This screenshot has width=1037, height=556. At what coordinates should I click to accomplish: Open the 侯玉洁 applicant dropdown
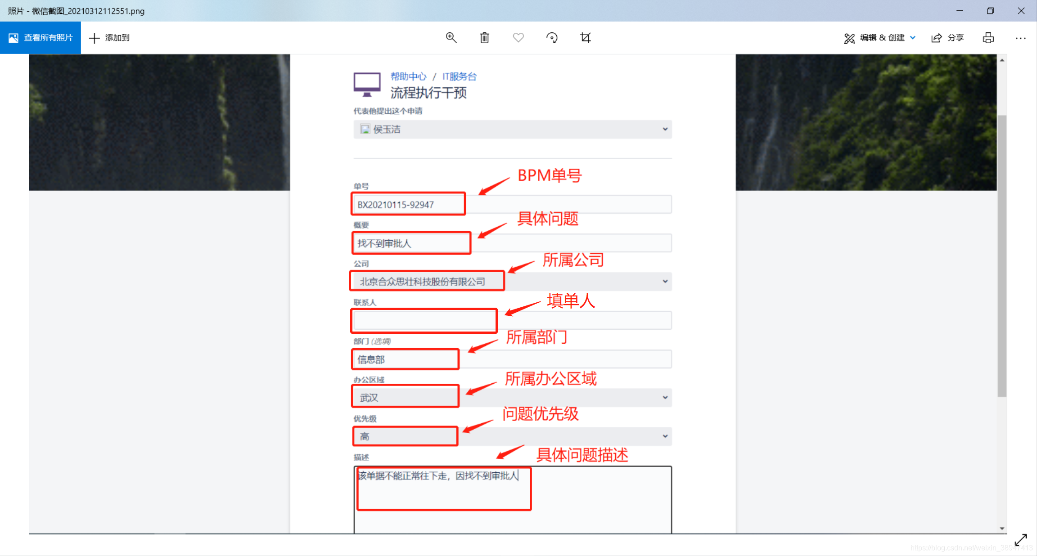click(x=665, y=130)
